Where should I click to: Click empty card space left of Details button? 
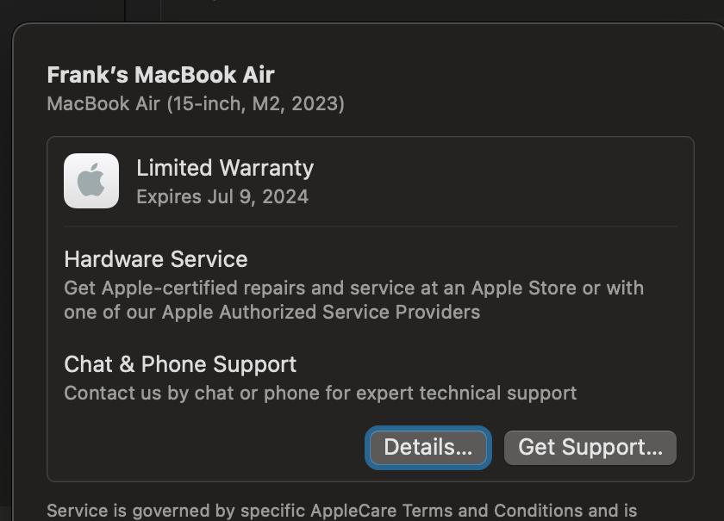pyautogui.click(x=207, y=448)
